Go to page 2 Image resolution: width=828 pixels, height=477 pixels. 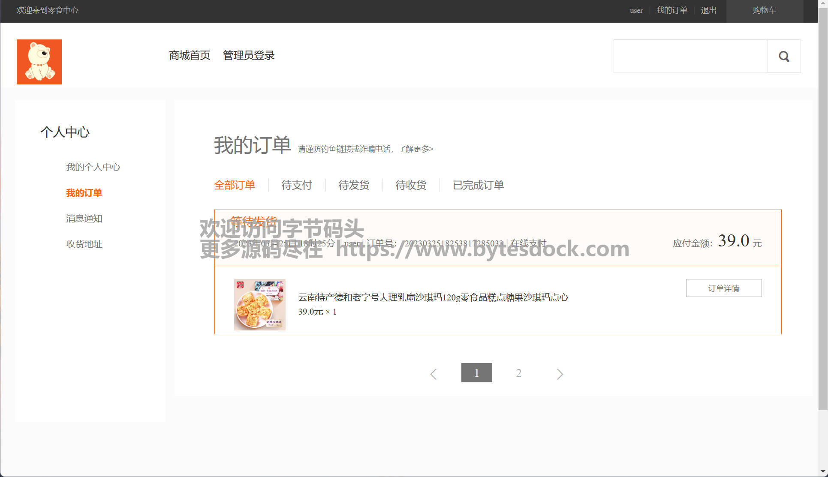point(518,373)
